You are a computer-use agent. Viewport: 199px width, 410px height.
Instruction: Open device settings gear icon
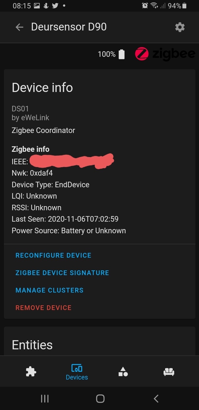180,27
